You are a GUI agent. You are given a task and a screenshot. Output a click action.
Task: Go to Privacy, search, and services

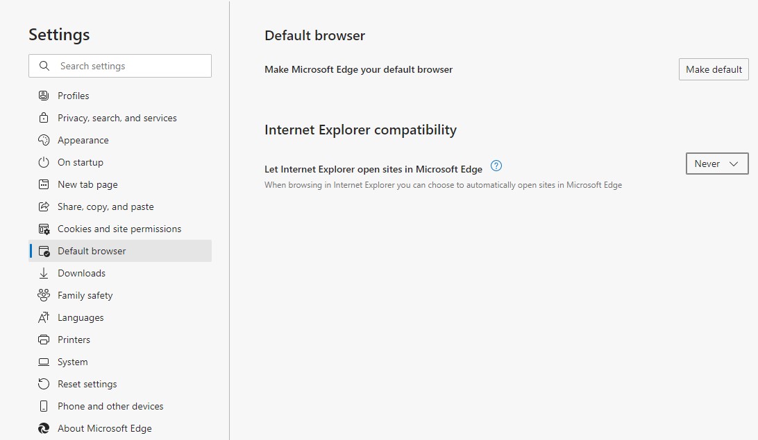point(120,118)
